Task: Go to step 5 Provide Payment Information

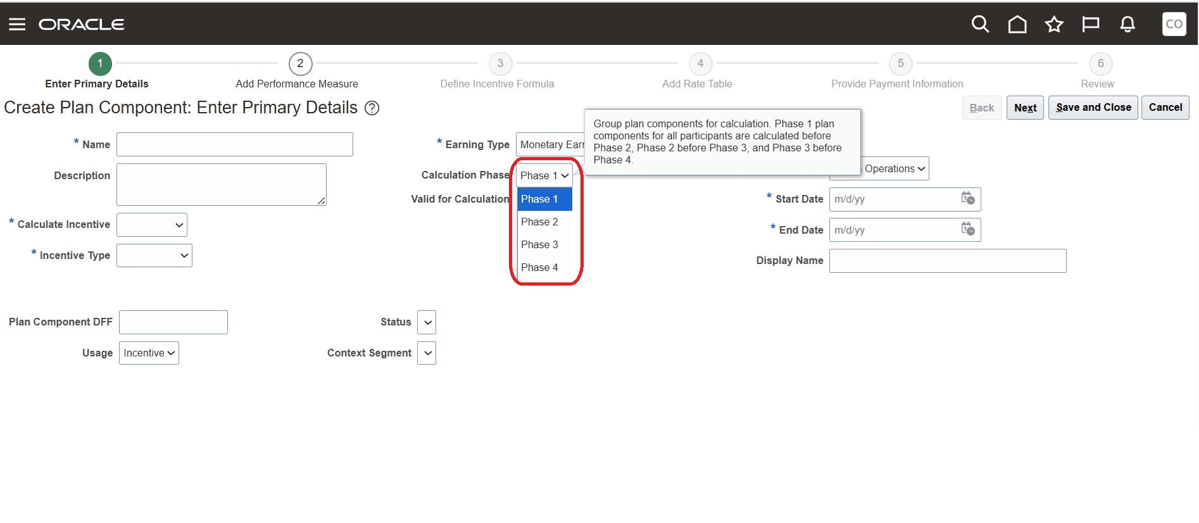Action: 900,63
